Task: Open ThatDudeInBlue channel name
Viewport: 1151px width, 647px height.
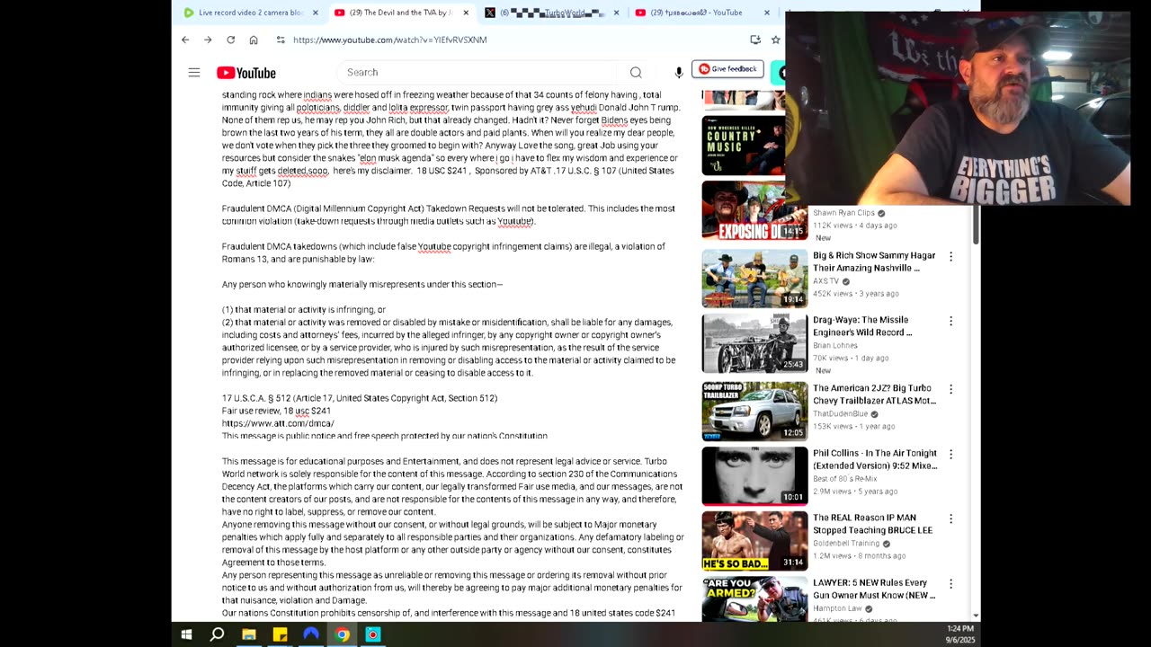Action: 840,414
